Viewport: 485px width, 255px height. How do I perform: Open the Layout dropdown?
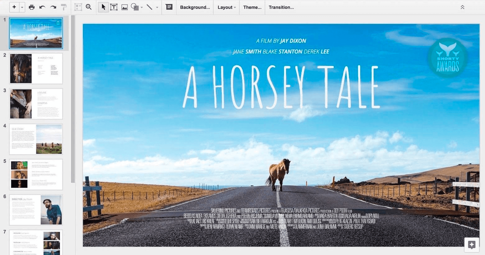(226, 7)
